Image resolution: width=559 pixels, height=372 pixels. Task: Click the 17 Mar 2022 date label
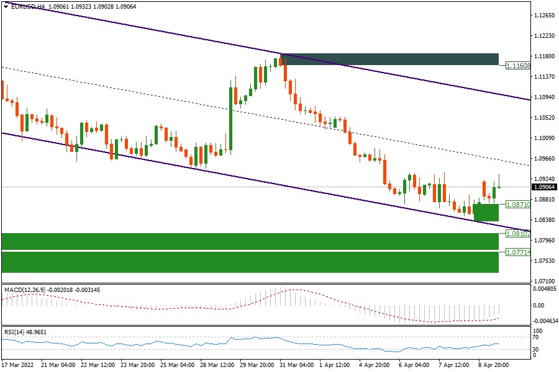coord(17,365)
